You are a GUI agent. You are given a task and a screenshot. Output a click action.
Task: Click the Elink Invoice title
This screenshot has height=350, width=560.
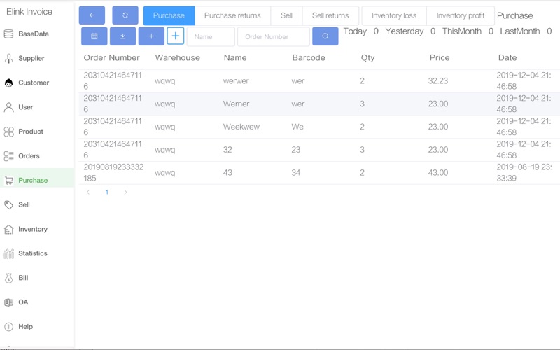(29, 12)
